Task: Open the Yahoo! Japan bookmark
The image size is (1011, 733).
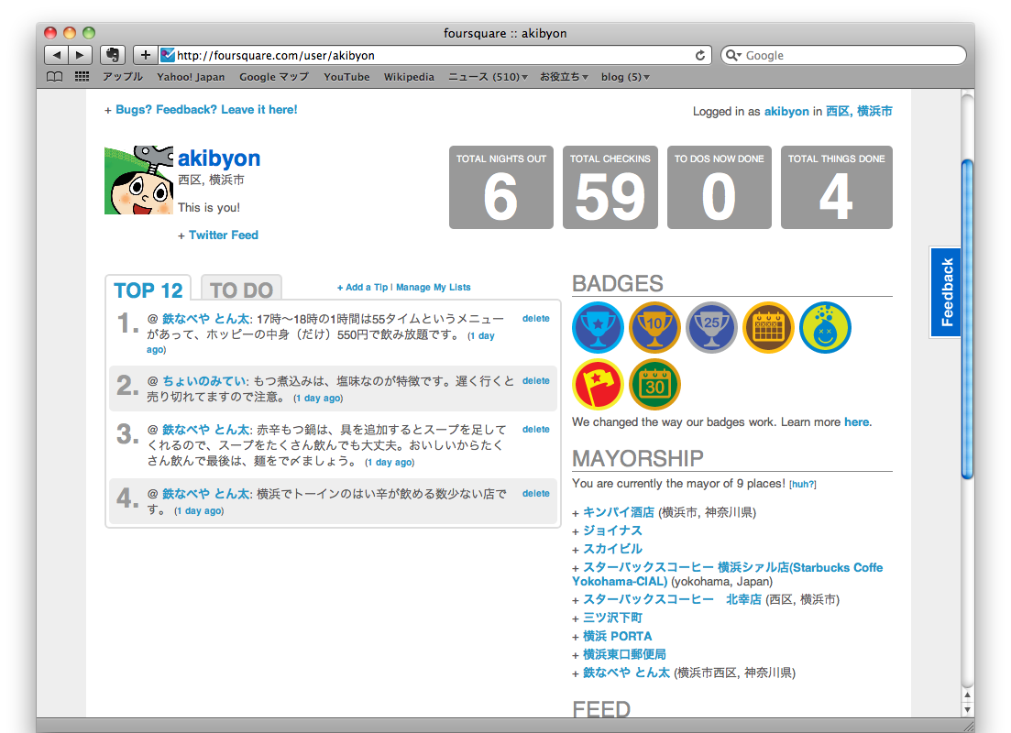Action: coord(191,77)
